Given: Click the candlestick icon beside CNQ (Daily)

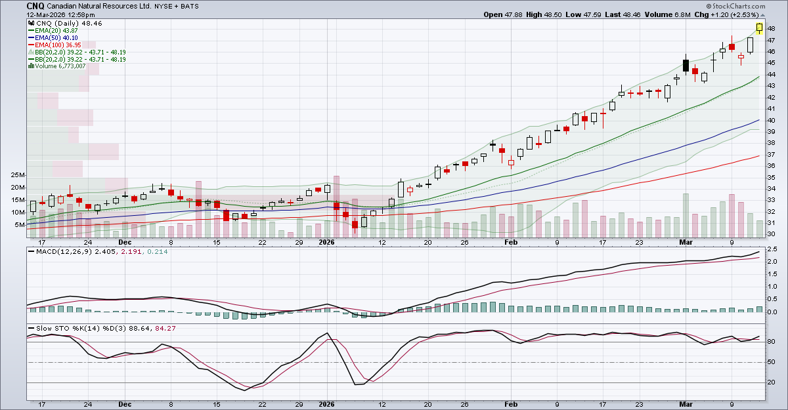Looking at the screenshot, I should click(x=30, y=23).
